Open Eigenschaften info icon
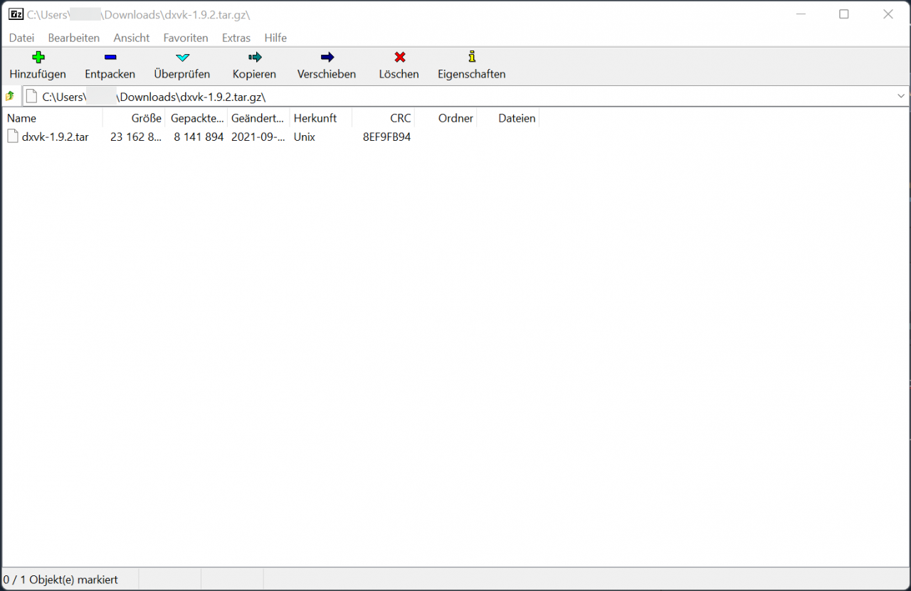Image resolution: width=911 pixels, height=591 pixels. pyautogui.click(x=471, y=58)
